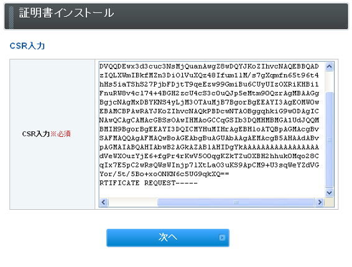Click the line beginning with pAGMAIABQAHIAbwB2
Screen dimensions: 352x267
(x=209, y=147)
